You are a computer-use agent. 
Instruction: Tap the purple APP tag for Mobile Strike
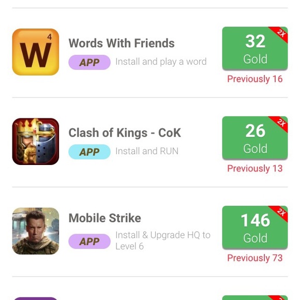89,242
